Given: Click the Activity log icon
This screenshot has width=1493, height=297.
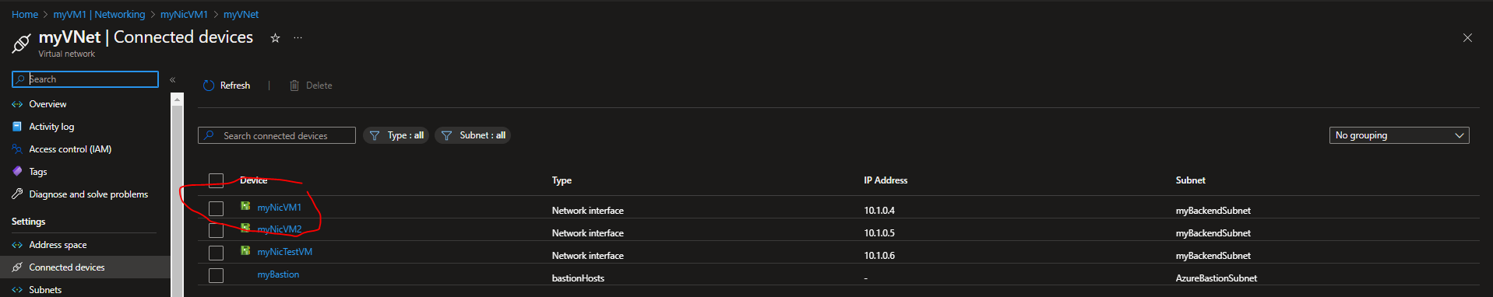Looking at the screenshot, I should [17, 126].
